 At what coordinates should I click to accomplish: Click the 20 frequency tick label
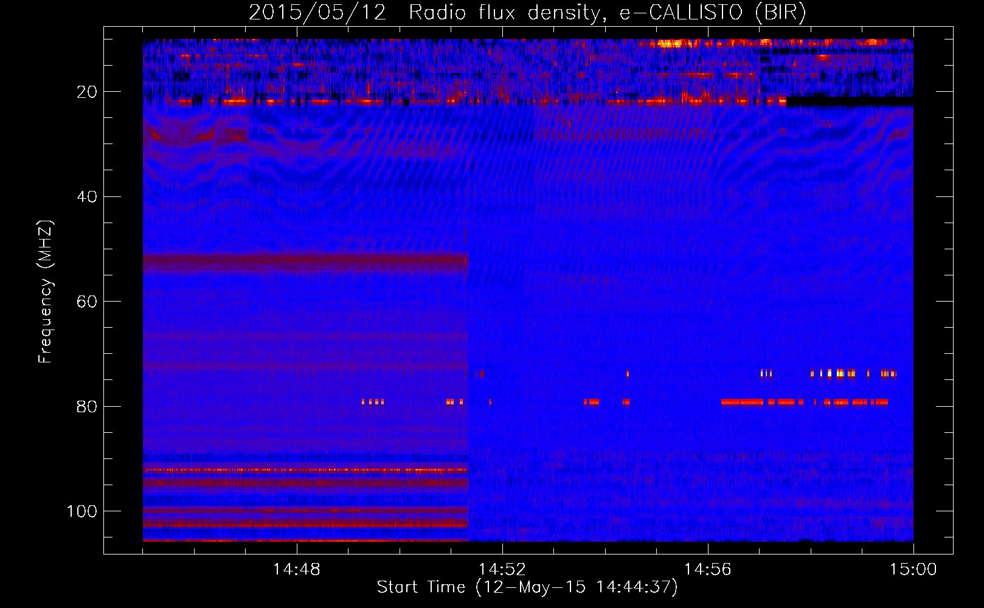point(87,92)
